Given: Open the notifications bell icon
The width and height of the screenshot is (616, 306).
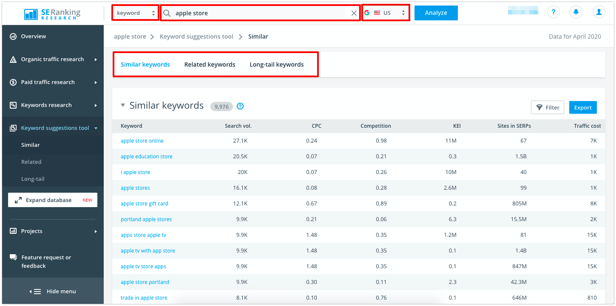Looking at the screenshot, I should [x=576, y=12].
